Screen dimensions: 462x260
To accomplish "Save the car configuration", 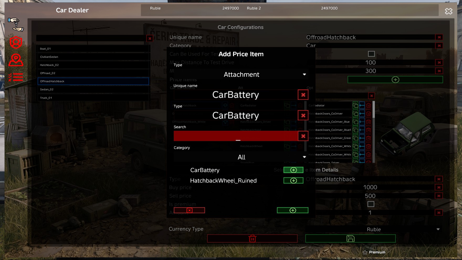I will (x=350, y=238).
